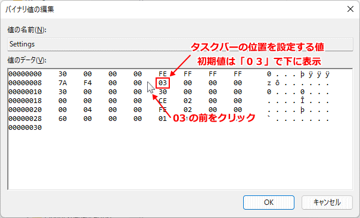
Task: Click byte 01 in row 00000028
Action: point(163,119)
